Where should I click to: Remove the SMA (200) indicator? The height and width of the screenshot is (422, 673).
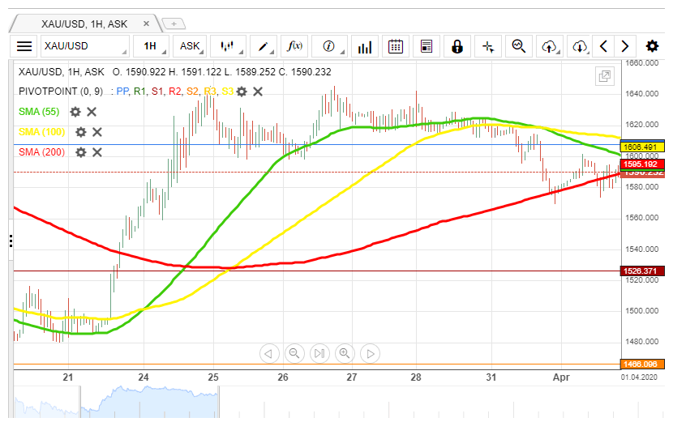point(97,152)
